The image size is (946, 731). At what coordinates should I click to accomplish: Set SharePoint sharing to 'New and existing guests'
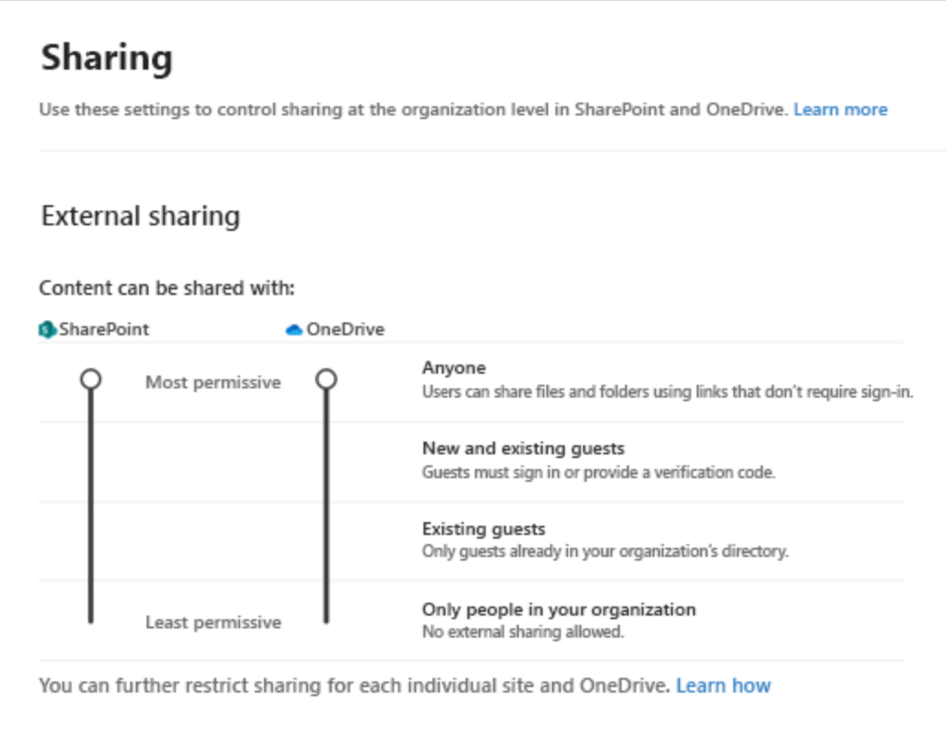point(89,460)
